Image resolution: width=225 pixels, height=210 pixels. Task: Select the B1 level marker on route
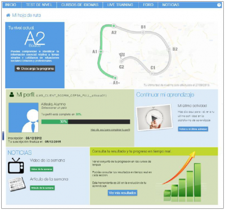tap(143, 33)
